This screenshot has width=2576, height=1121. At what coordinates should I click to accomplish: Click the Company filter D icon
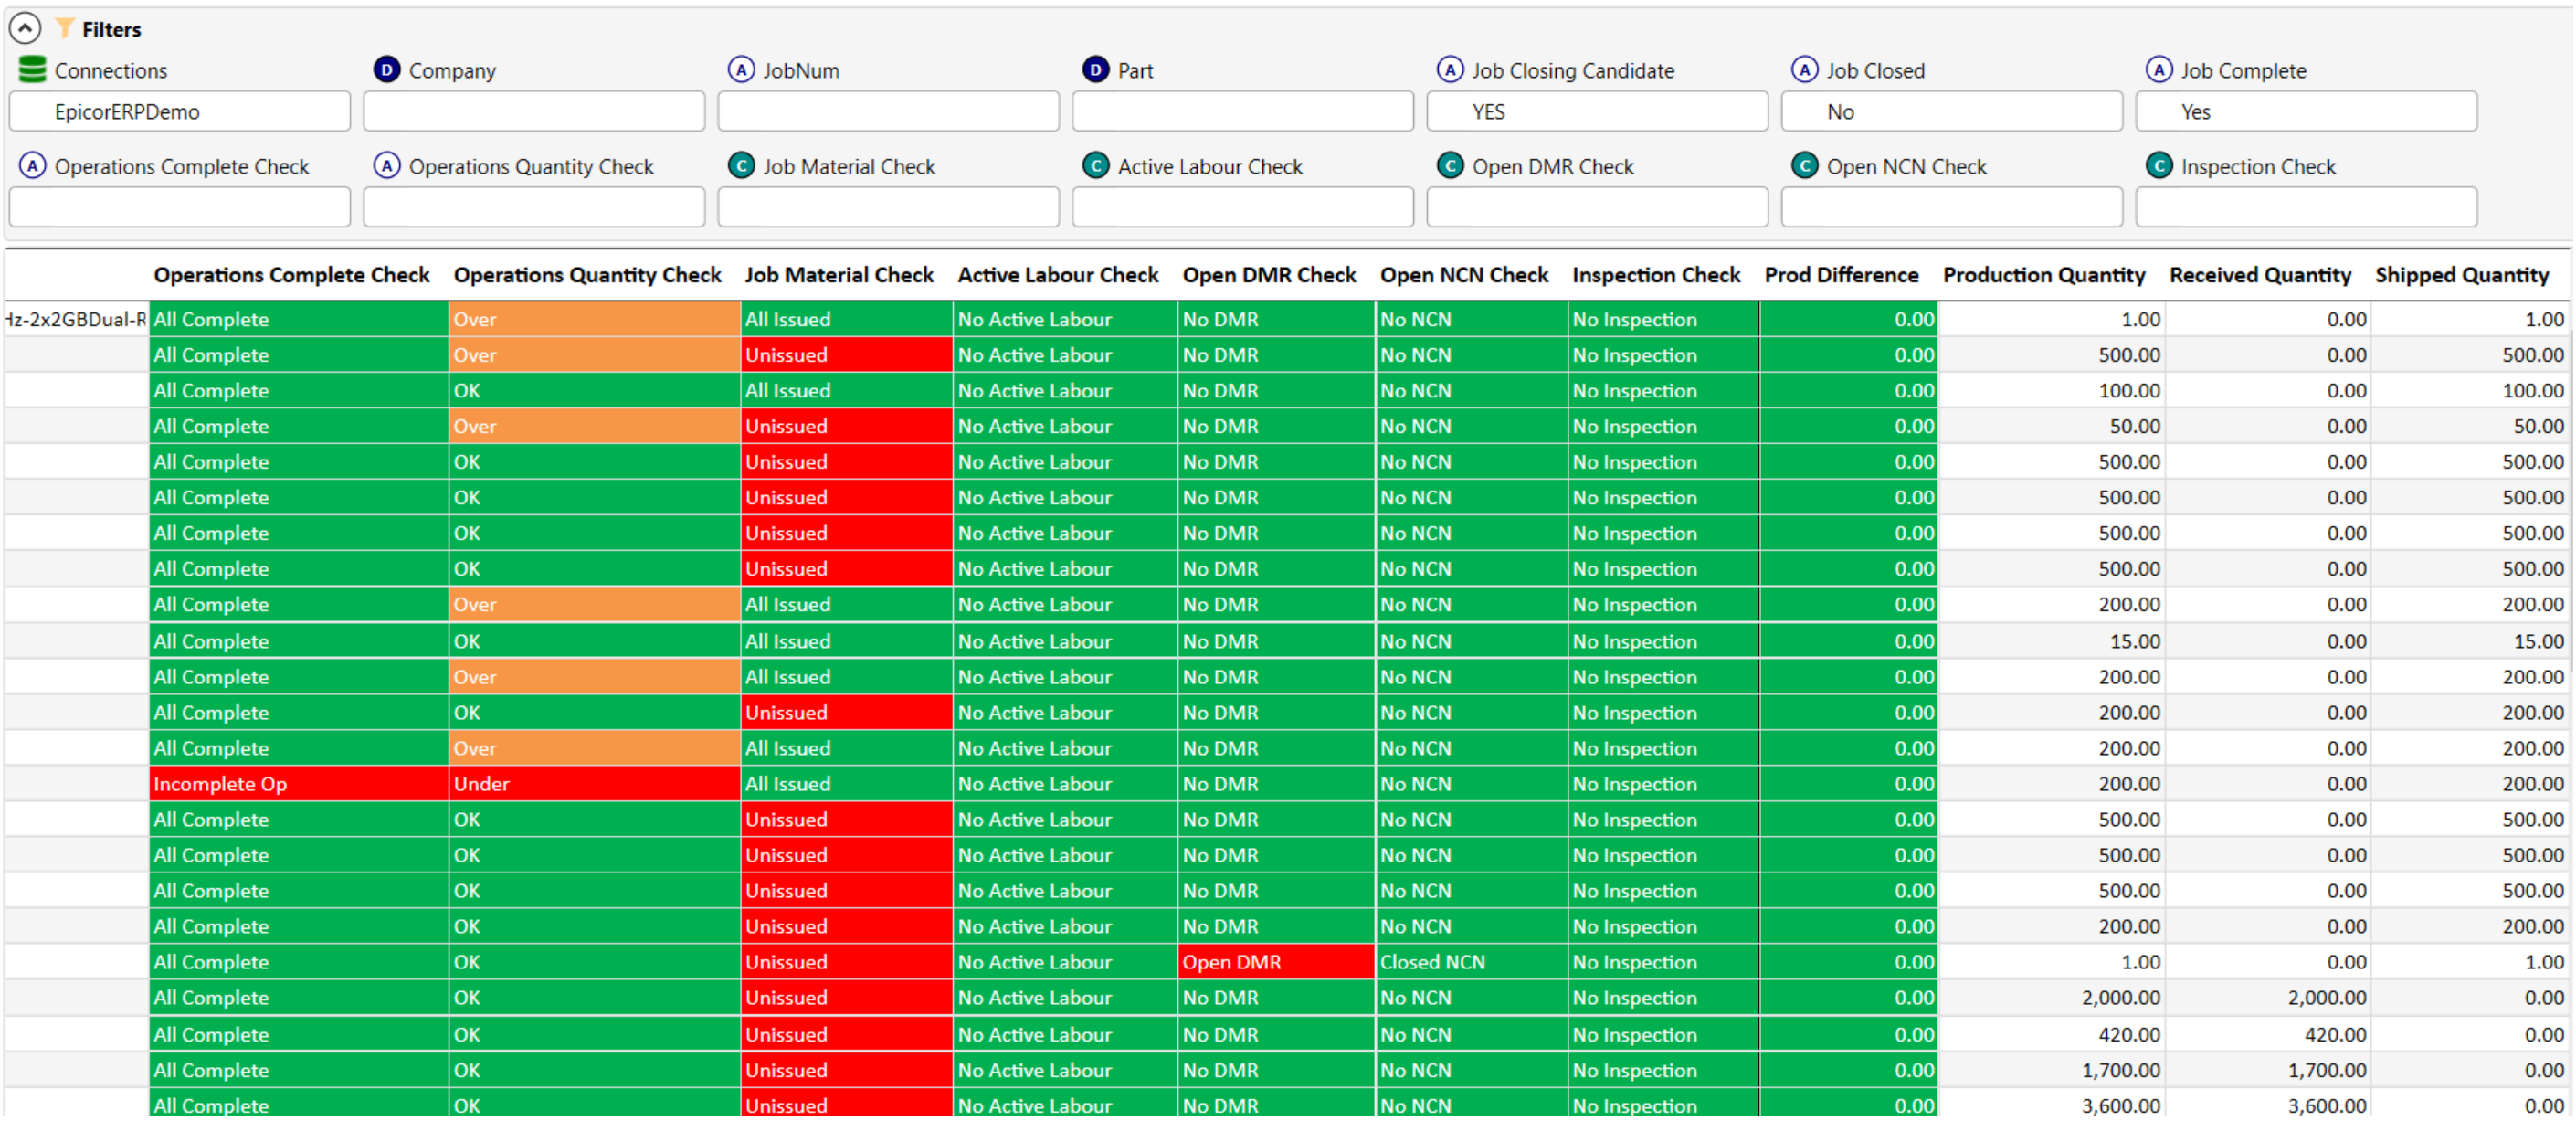pyautogui.click(x=387, y=69)
